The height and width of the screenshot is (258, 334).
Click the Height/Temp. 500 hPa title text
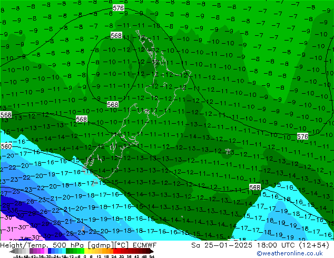click(x=47, y=245)
